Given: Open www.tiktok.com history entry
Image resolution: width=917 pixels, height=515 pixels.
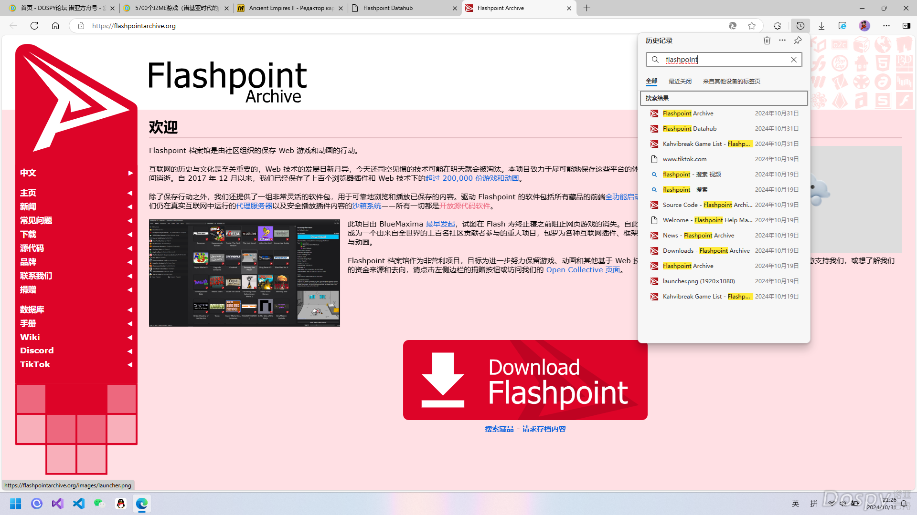Looking at the screenshot, I should [724, 159].
